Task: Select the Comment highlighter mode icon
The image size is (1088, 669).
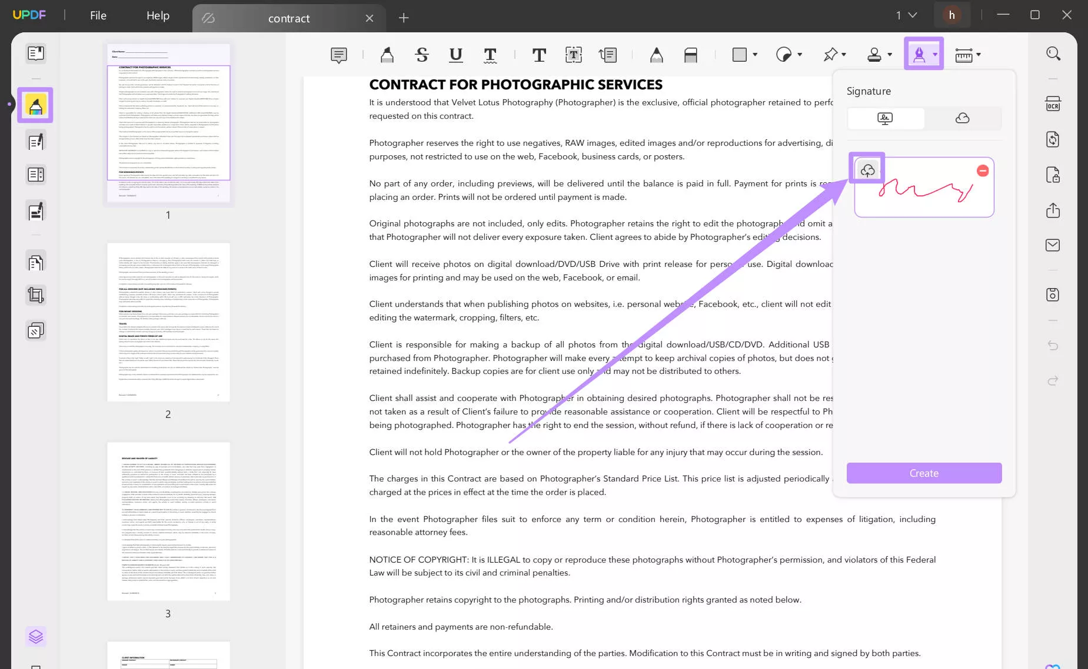Action: 36,105
